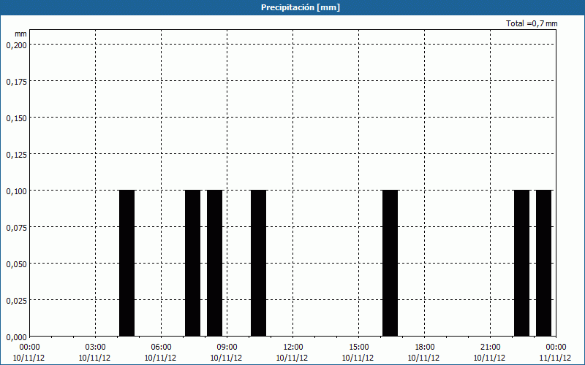Screen dimensions: 585x365
Task: Click the 00:00 11/11/12 time label
Action: pyautogui.click(x=556, y=353)
